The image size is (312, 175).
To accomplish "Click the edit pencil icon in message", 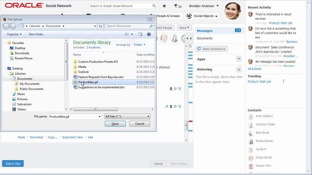I will [x=167, y=106].
